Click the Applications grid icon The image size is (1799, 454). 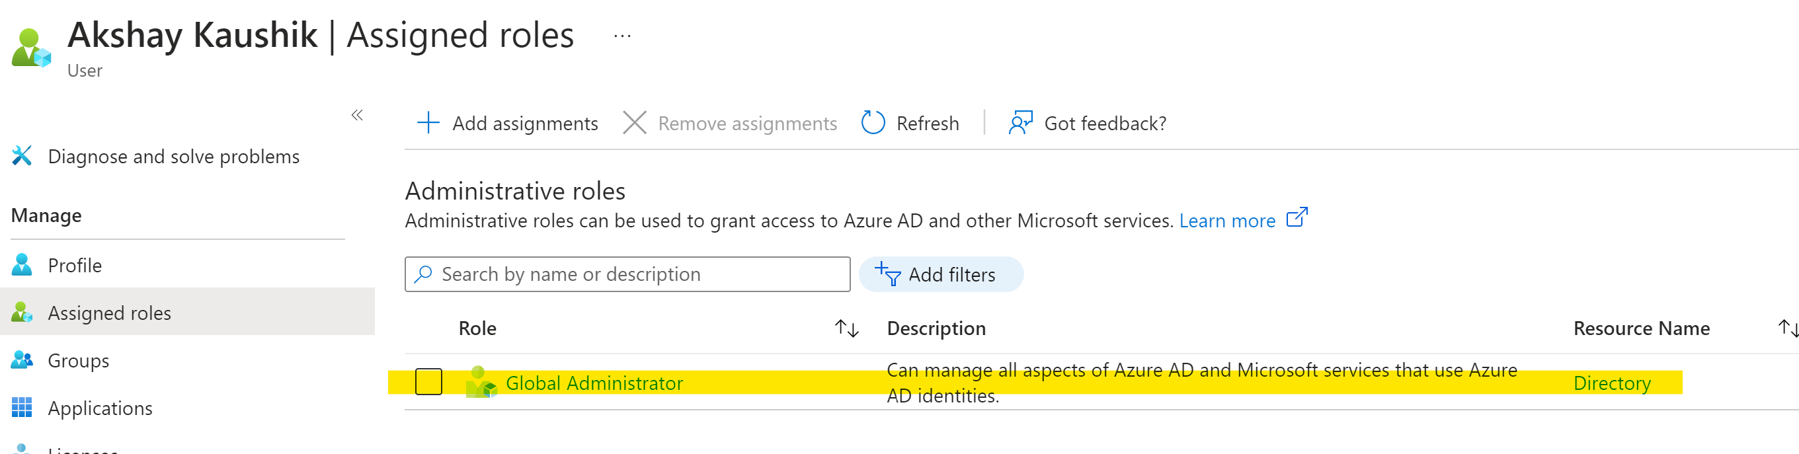[x=22, y=407]
